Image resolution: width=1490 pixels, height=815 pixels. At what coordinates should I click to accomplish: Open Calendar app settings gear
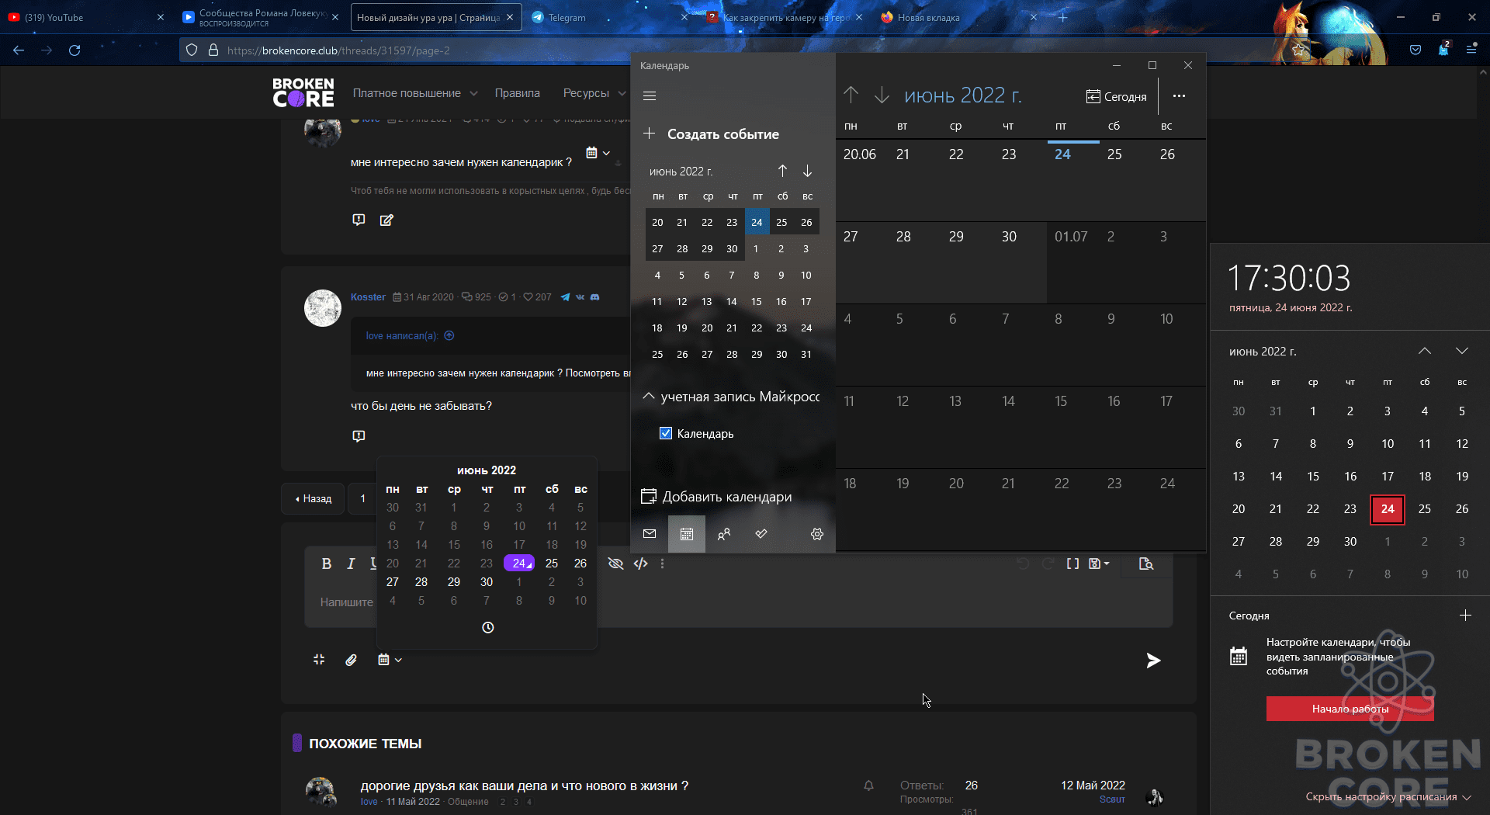pos(817,534)
